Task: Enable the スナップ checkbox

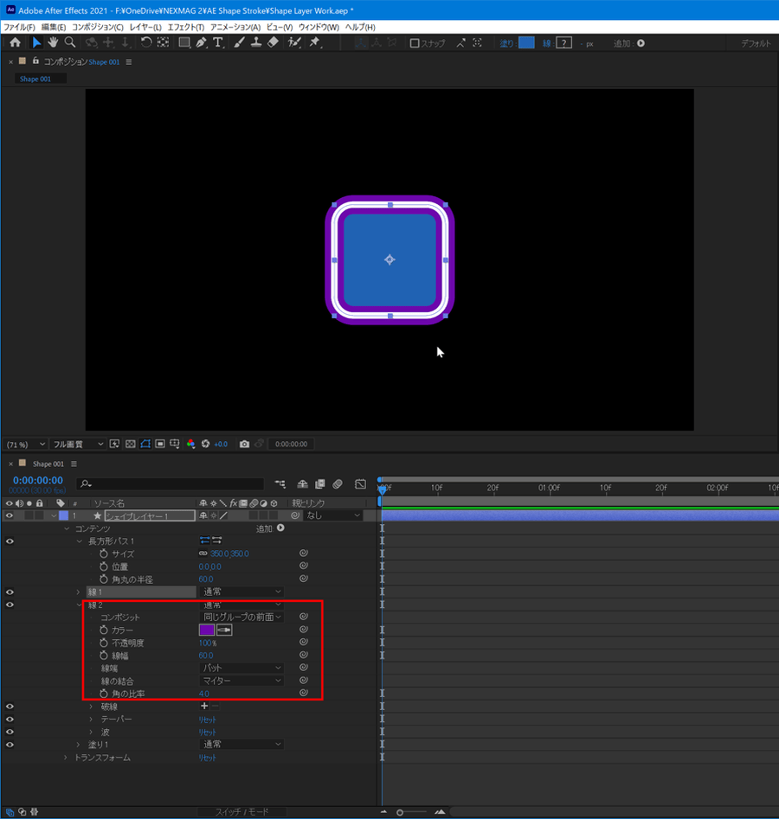Action: click(415, 43)
